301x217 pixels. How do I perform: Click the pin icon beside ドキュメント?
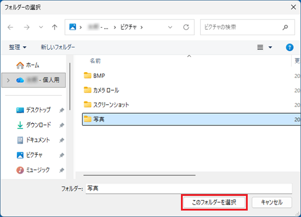point(61,140)
